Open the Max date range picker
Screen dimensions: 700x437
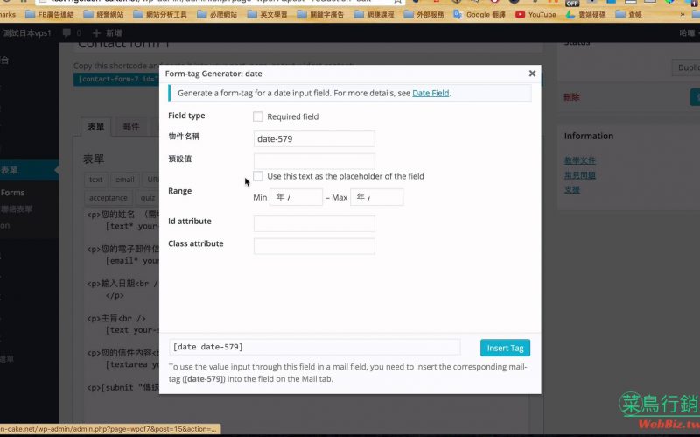click(376, 197)
